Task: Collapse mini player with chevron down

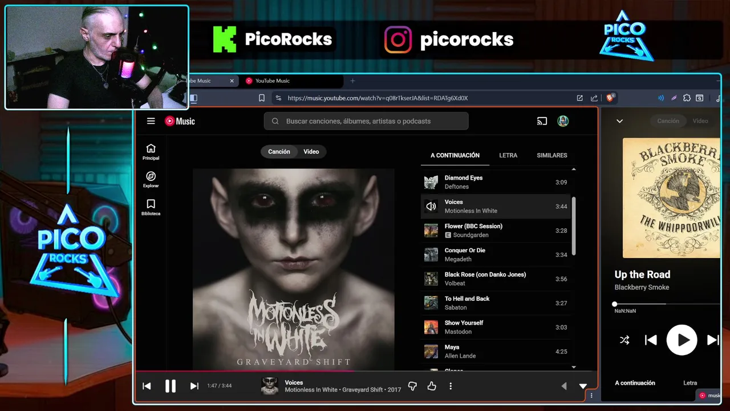Action: pos(619,121)
